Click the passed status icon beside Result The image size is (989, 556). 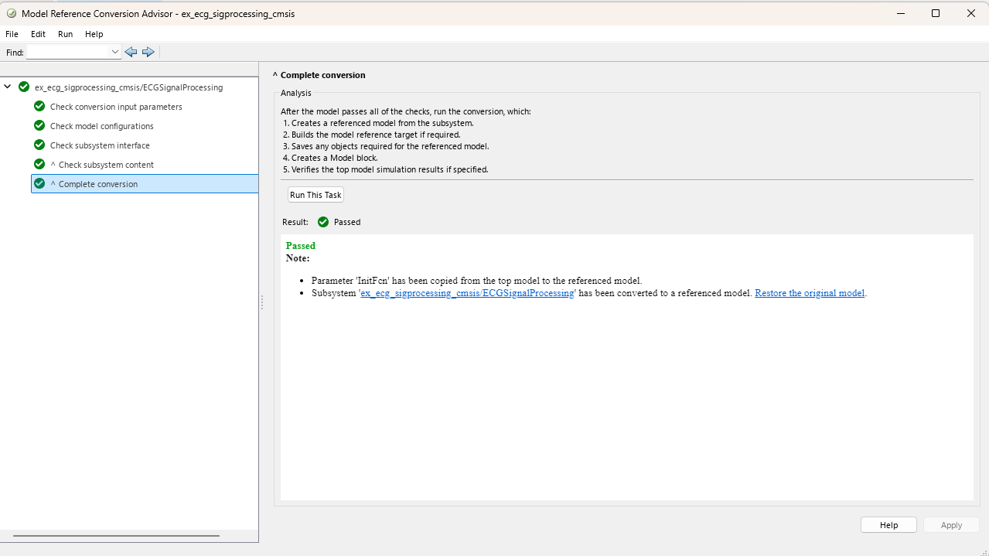(323, 222)
